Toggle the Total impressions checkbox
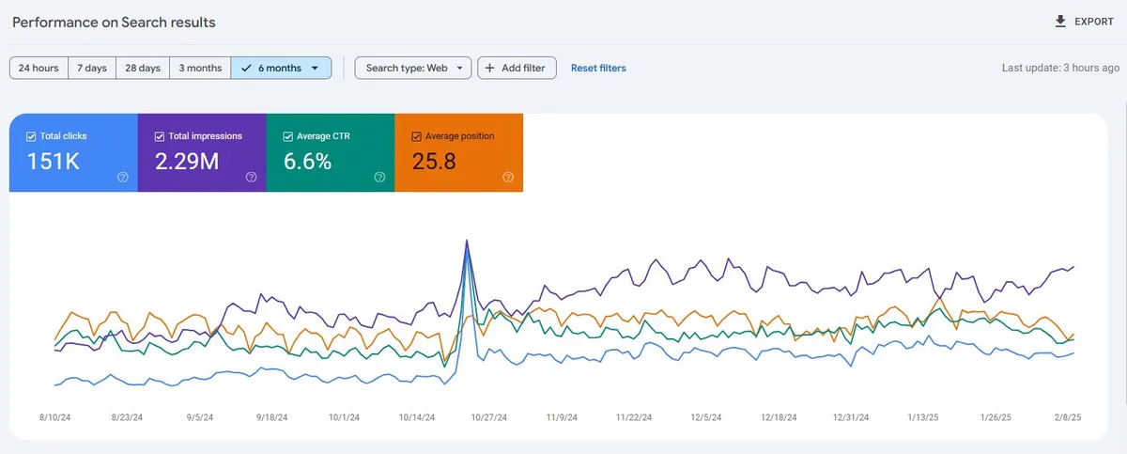 coord(160,136)
